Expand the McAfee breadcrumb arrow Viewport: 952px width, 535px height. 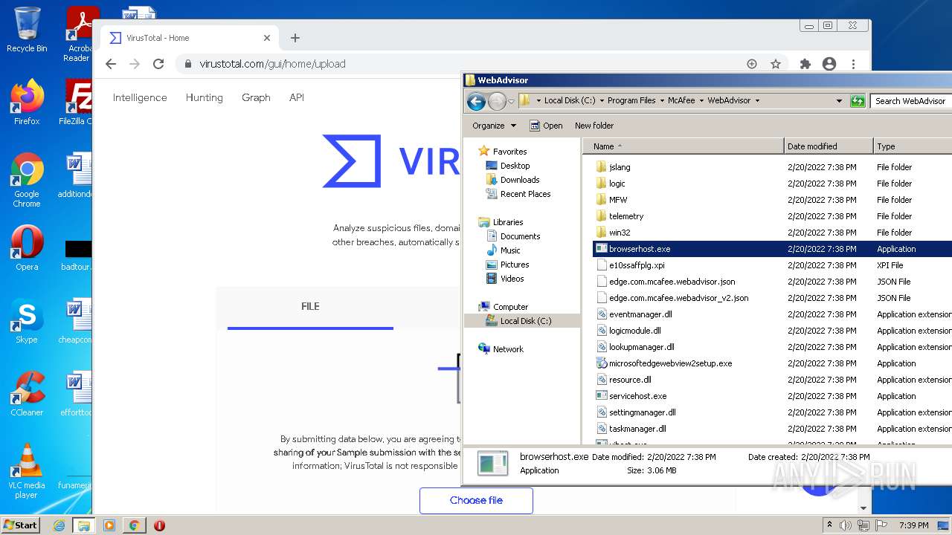point(701,101)
